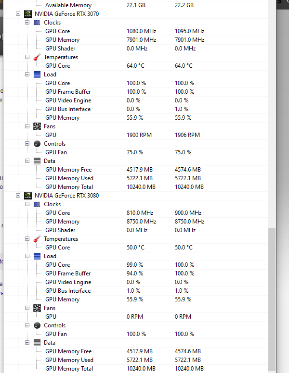
Task: Collapse the Temperatures group under RTX 3070
Action: tap(27, 57)
